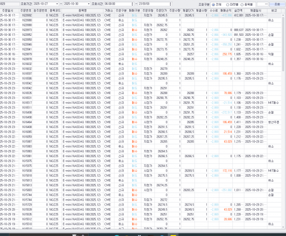286x236 pixels.
Task: Click the start time 06:00:00 spinner arrows
Action: tap(133, 4)
